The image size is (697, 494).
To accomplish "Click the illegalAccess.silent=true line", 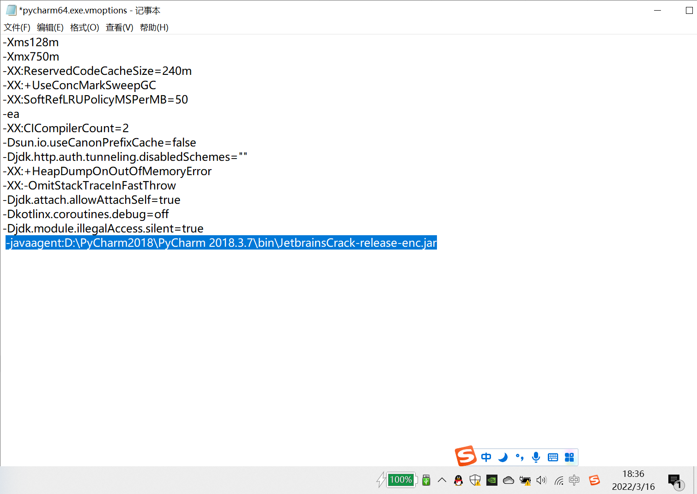I will (103, 228).
